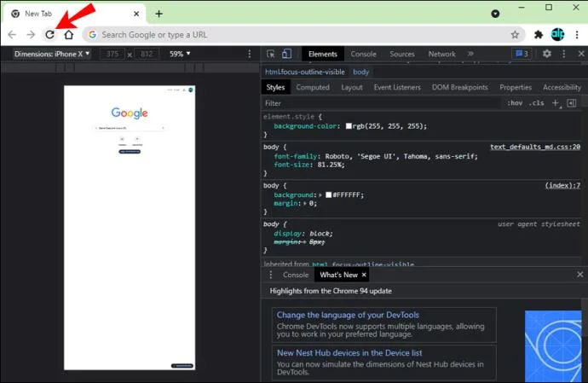Toggle the :hov element state button
This screenshot has width=588, height=383.
pyautogui.click(x=515, y=103)
